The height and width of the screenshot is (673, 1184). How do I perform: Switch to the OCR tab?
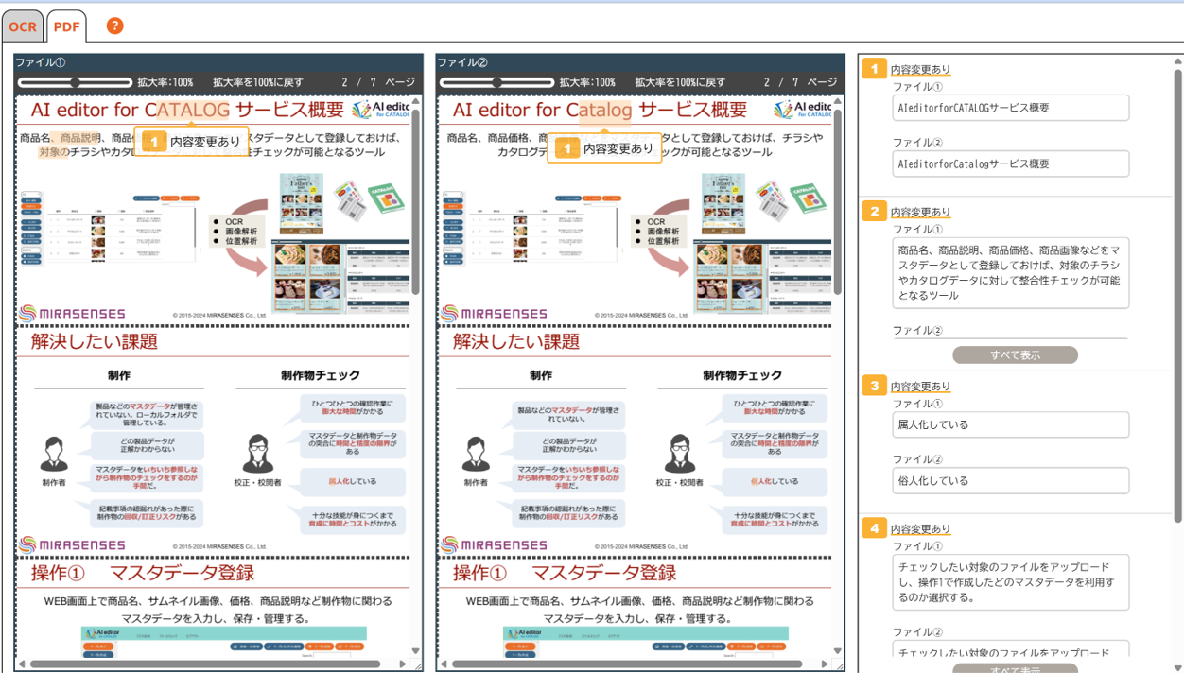[22, 26]
